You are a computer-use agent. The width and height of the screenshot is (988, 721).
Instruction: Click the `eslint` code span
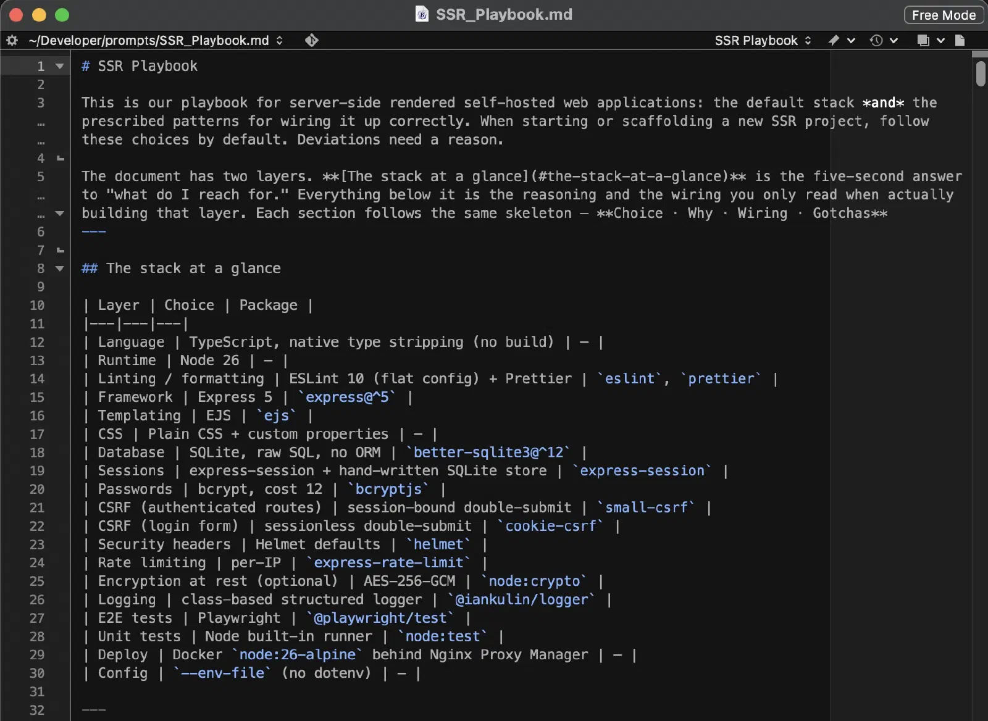point(629,379)
